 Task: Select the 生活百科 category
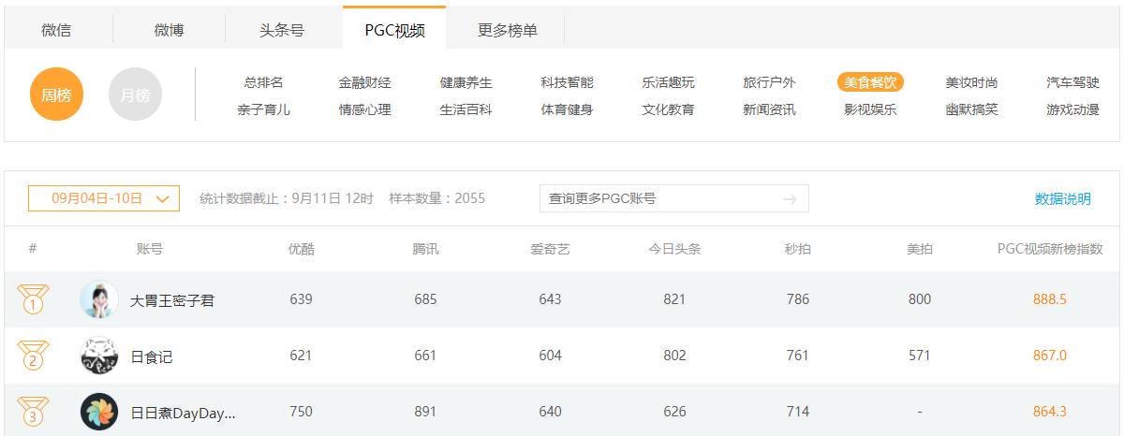click(466, 109)
